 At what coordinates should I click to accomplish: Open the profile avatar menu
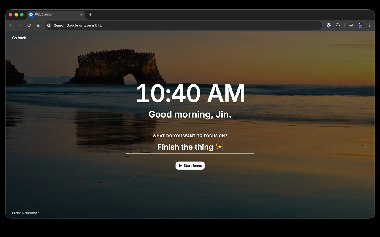click(x=360, y=25)
